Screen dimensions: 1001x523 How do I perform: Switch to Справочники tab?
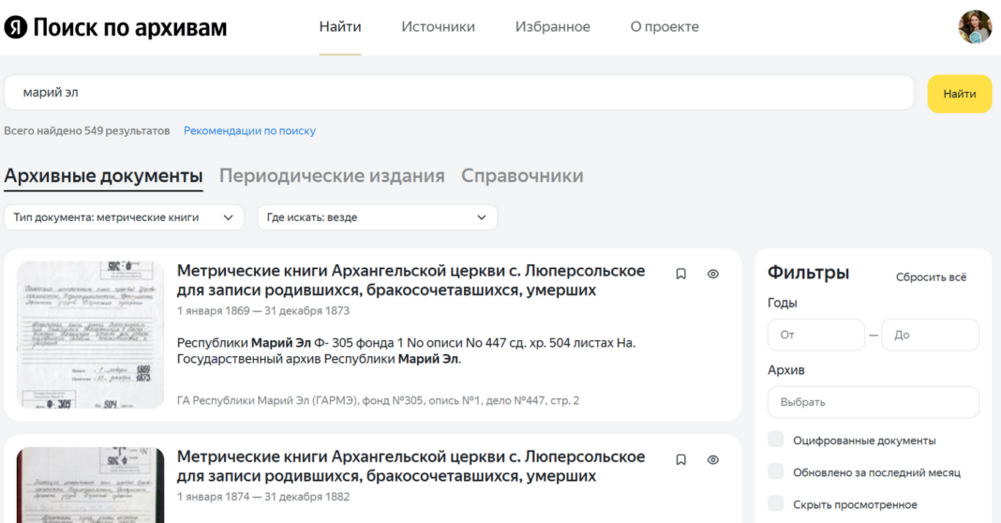coord(522,175)
